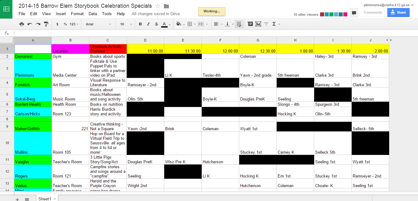Format selected cells as currency

click(x=57, y=24)
